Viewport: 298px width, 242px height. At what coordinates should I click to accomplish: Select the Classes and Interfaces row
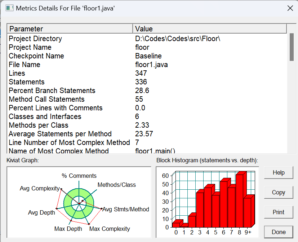pos(147,116)
